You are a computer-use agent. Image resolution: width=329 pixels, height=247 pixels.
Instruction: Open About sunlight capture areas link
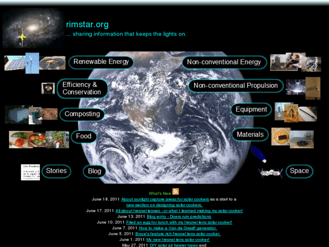point(165,199)
